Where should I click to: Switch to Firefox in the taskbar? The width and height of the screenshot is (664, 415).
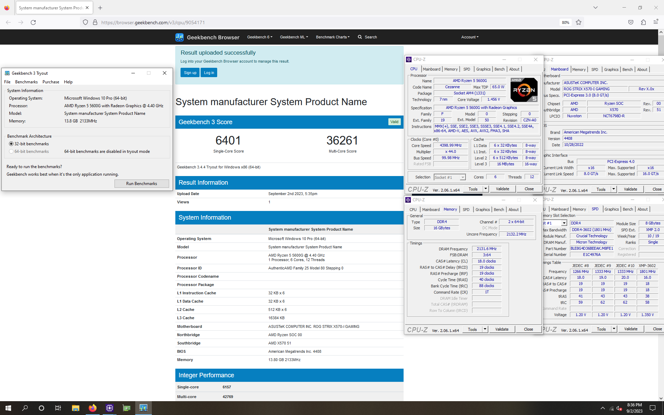point(92,408)
